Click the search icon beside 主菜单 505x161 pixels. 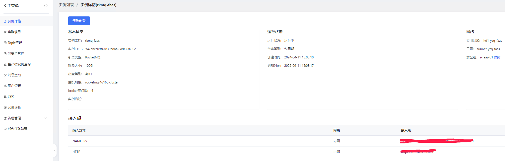point(46,6)
